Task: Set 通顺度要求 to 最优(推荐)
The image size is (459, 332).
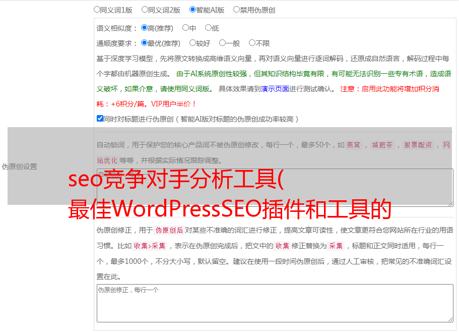Action: (x=144, y=43)
